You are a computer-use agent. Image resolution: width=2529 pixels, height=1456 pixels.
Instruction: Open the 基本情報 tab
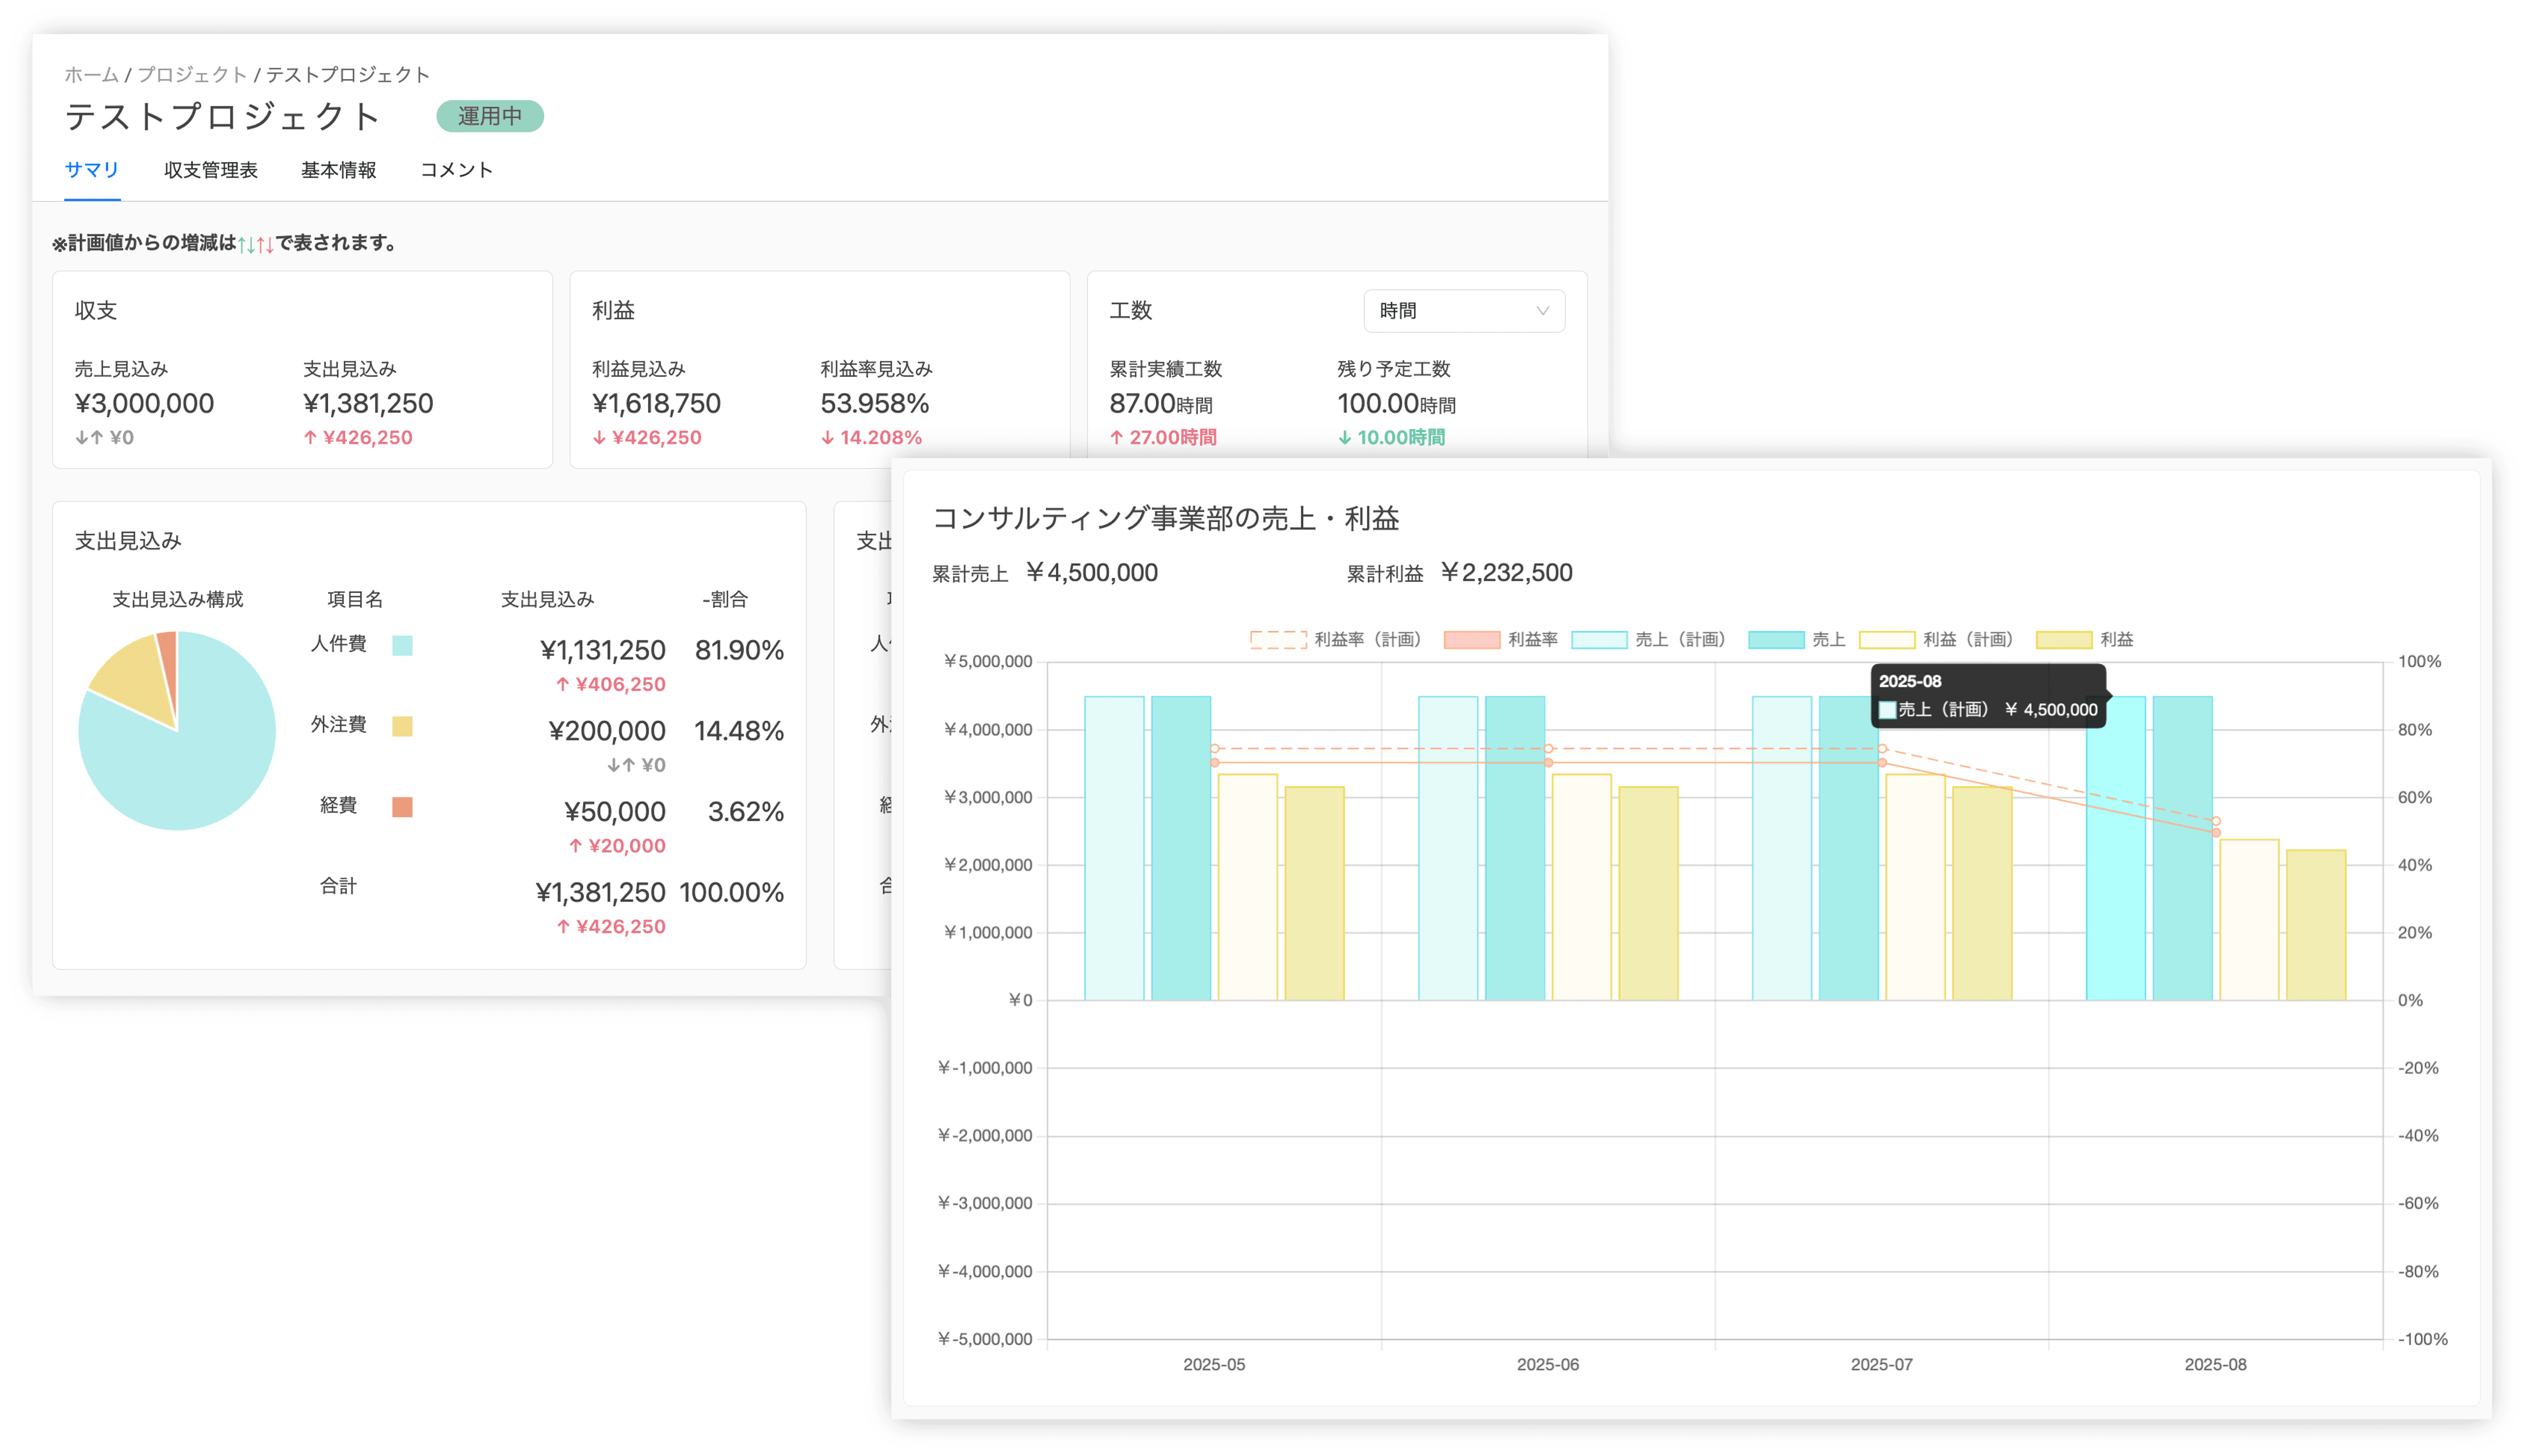click(x=338, y=170)
